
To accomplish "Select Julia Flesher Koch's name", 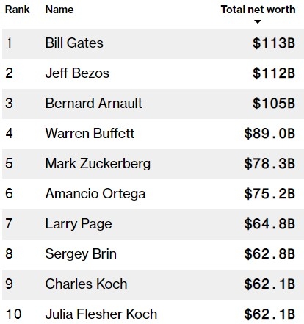I will tap(101, 314).
